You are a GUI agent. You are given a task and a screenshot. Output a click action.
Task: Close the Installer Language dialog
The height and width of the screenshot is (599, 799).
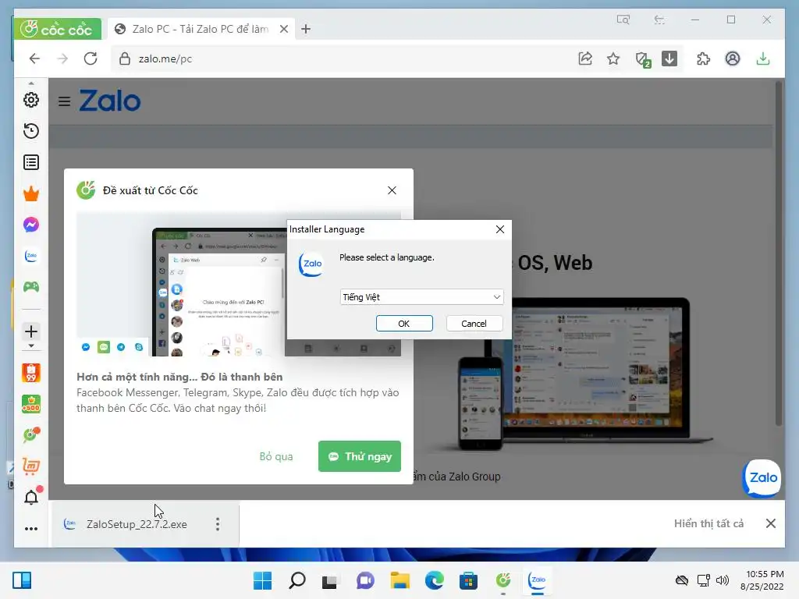(500, 229)
